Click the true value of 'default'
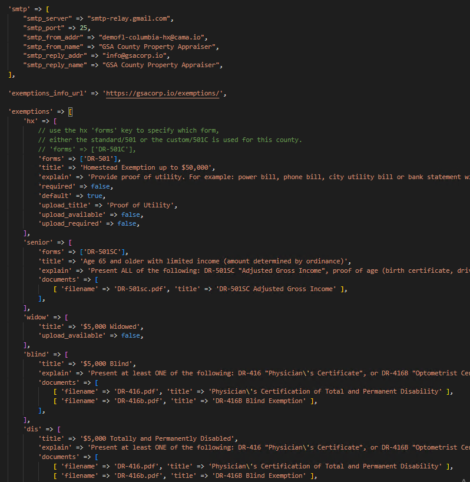 click(94, 196)
